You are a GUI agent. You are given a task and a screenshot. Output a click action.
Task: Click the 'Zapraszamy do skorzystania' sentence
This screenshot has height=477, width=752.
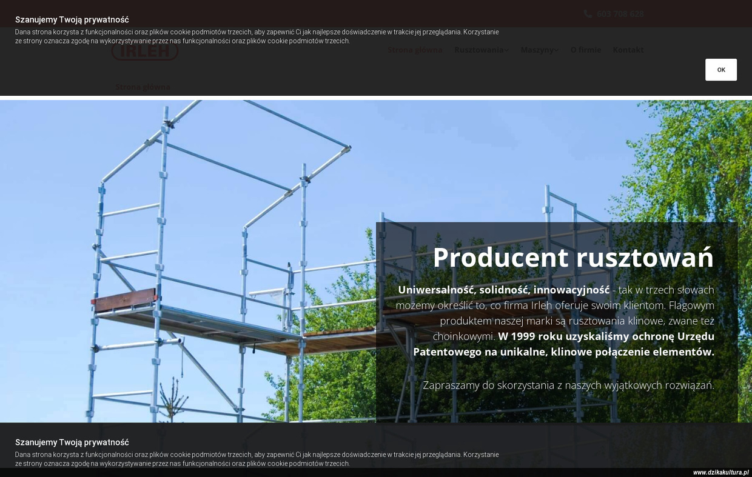coord(568,385)
